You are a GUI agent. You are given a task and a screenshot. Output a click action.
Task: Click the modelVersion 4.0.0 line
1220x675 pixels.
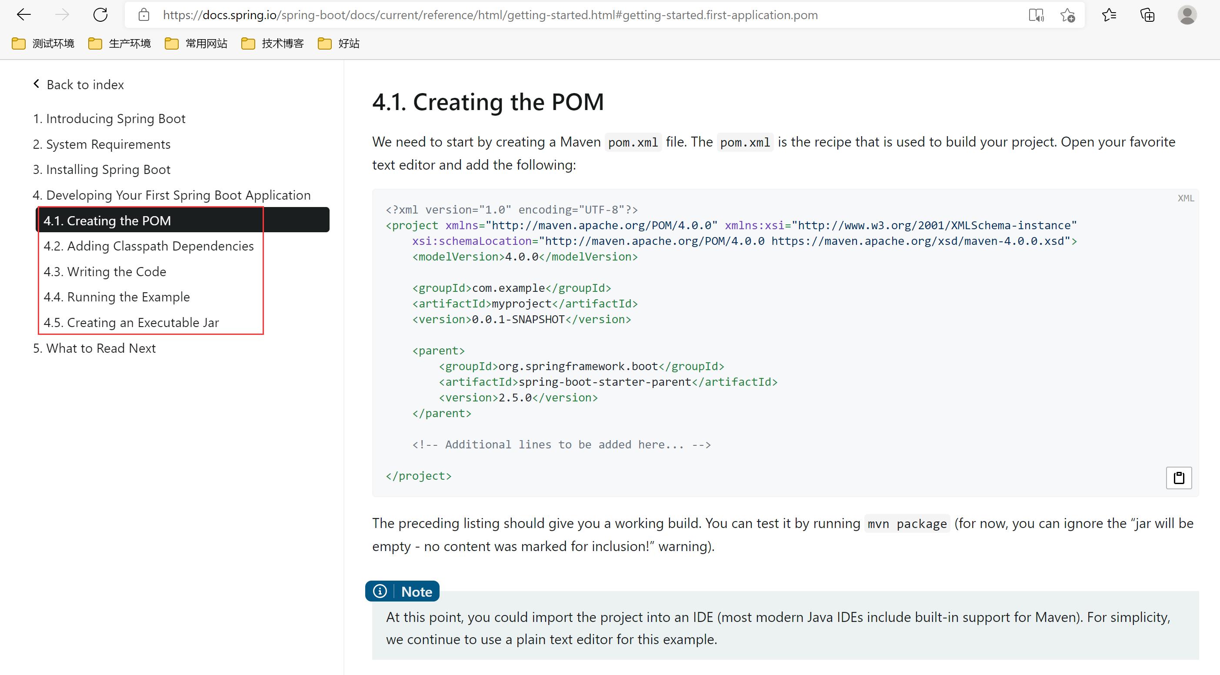tap(525, 257)
